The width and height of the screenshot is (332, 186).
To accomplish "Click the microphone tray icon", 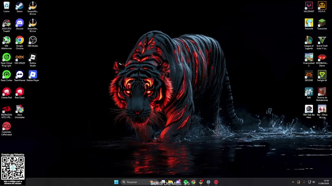I will coord(304,182).
